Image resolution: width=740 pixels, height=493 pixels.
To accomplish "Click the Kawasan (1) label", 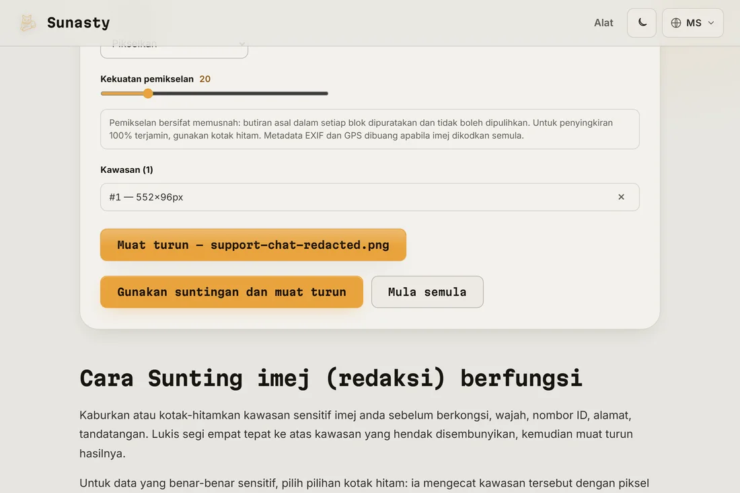I will [126, 169].
